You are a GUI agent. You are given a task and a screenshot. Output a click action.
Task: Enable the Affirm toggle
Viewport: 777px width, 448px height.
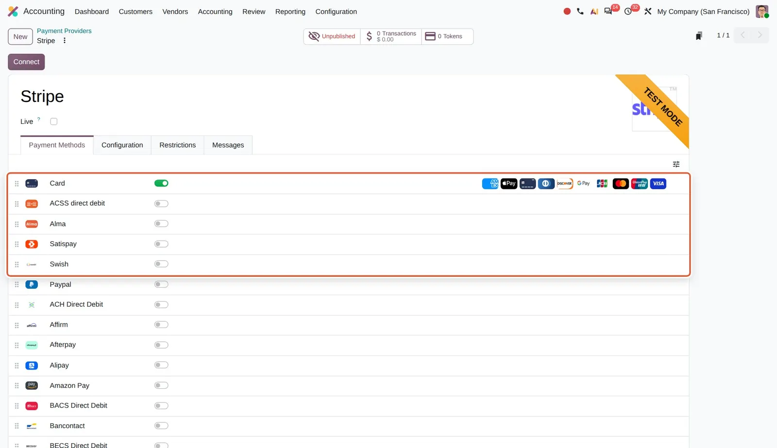pyautogui.click(x=161, y=325)
